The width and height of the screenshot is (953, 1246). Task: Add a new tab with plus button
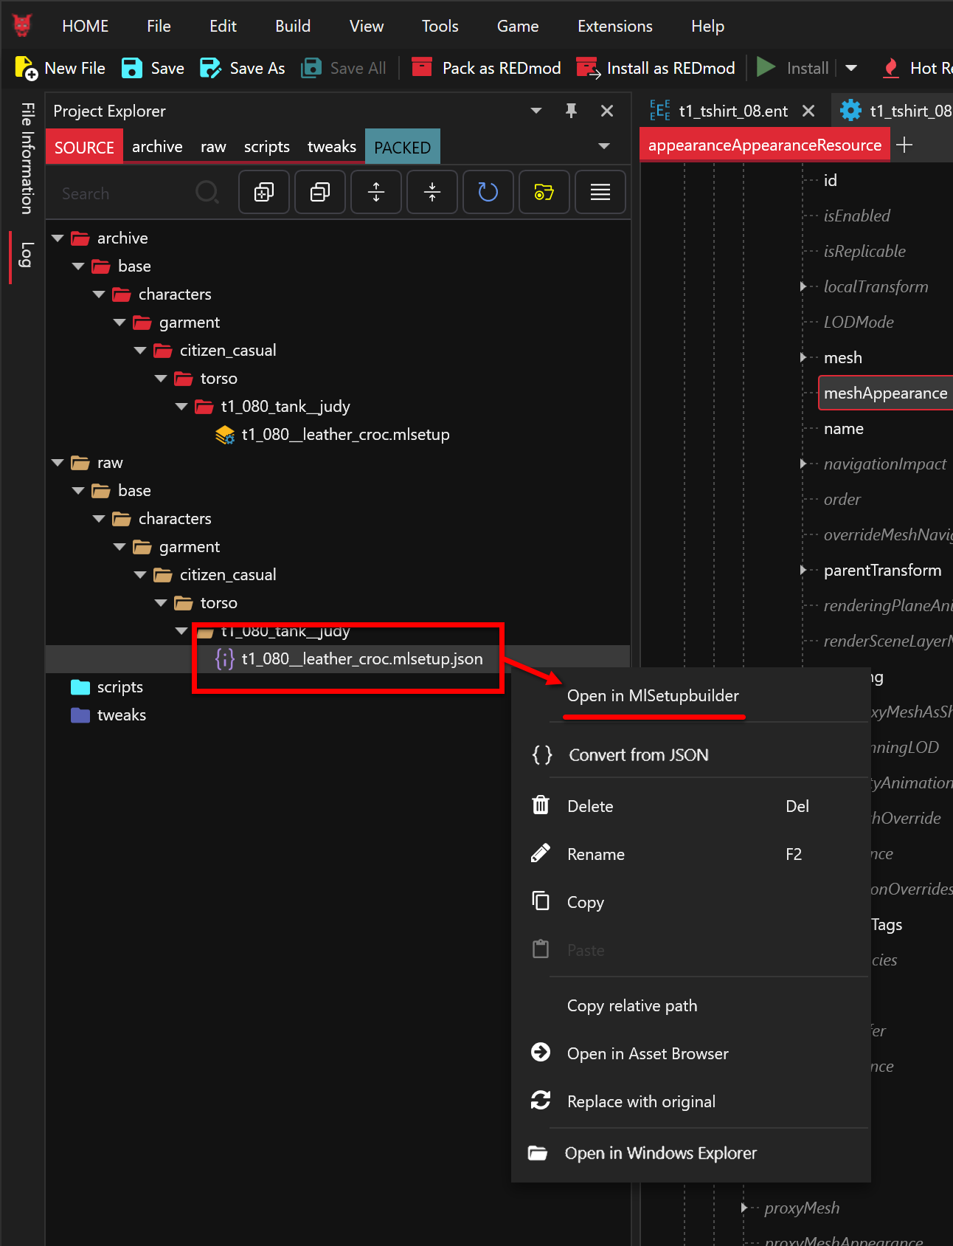point(904,145)
